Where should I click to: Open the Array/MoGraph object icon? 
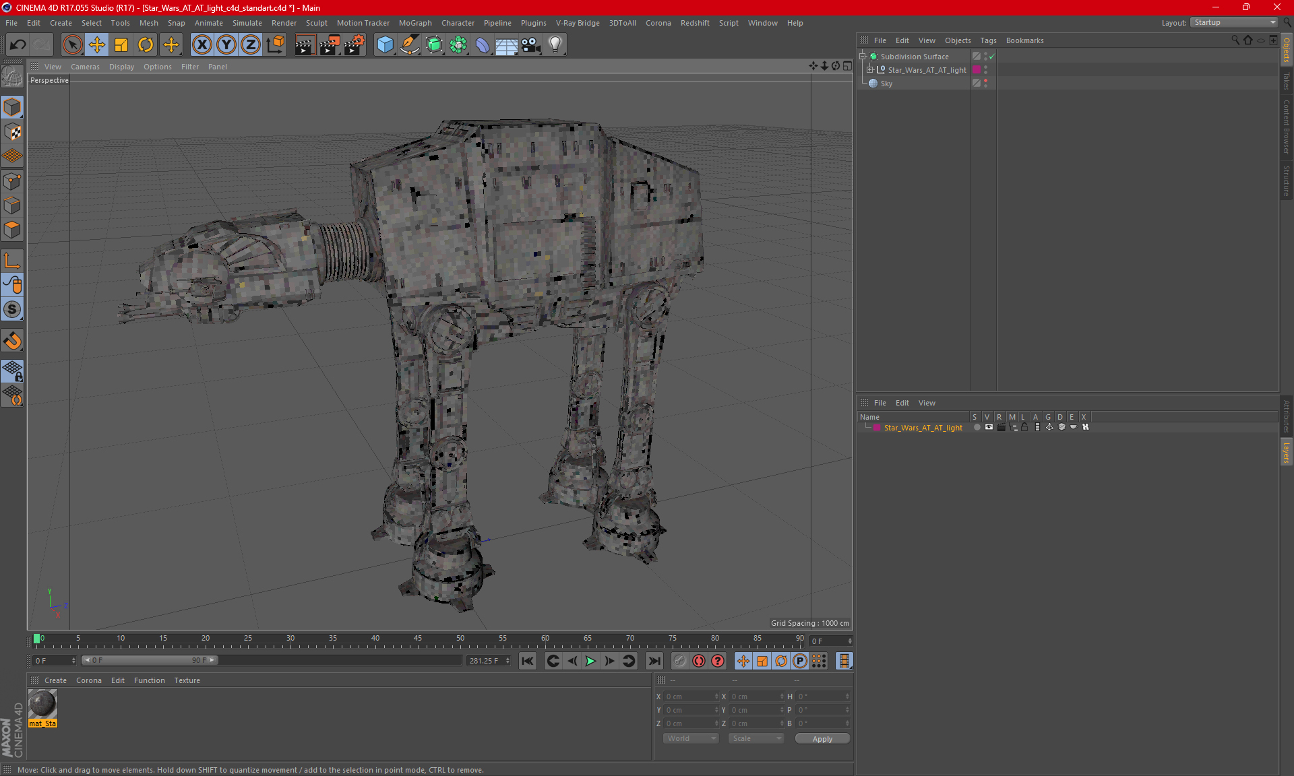[458, 45]
